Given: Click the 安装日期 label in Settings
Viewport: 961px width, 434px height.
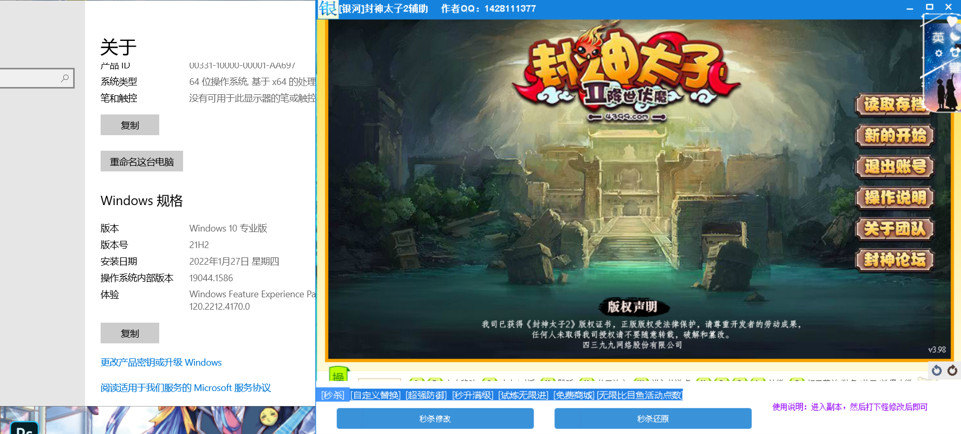Looking at the screenshot, I should 119,262.
